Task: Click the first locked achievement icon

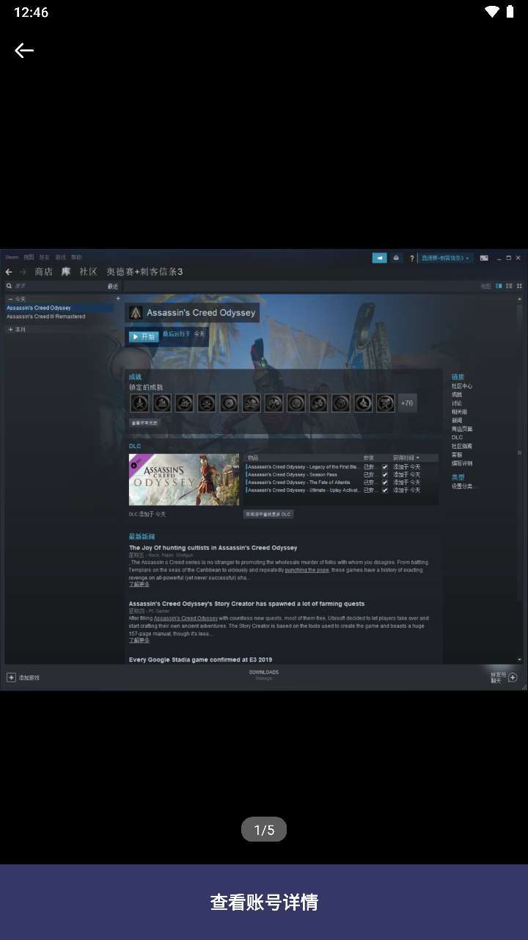Action: tap(139, 403)
